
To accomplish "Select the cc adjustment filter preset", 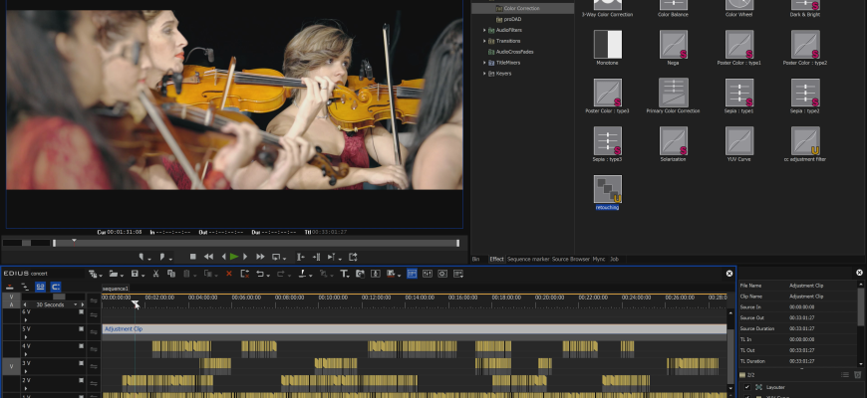I will tap(805, 140).
